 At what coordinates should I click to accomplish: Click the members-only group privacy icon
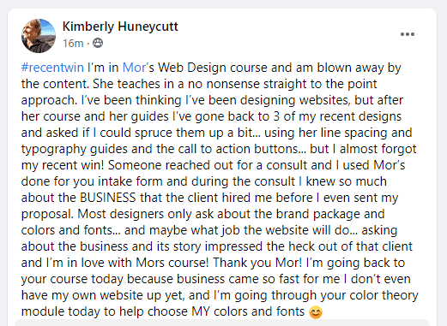point(98,43)
